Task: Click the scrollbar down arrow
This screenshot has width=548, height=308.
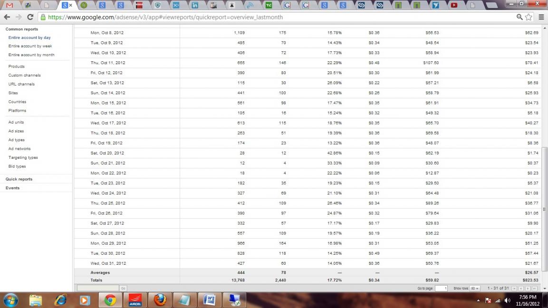Action: pyautogui.click(x=545, y=289)
